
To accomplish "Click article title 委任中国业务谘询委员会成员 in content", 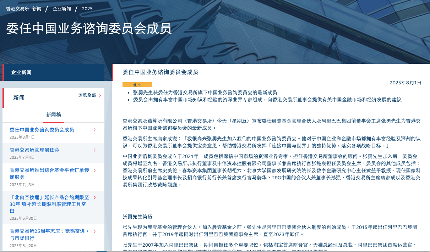I will [x=160, y=72].
